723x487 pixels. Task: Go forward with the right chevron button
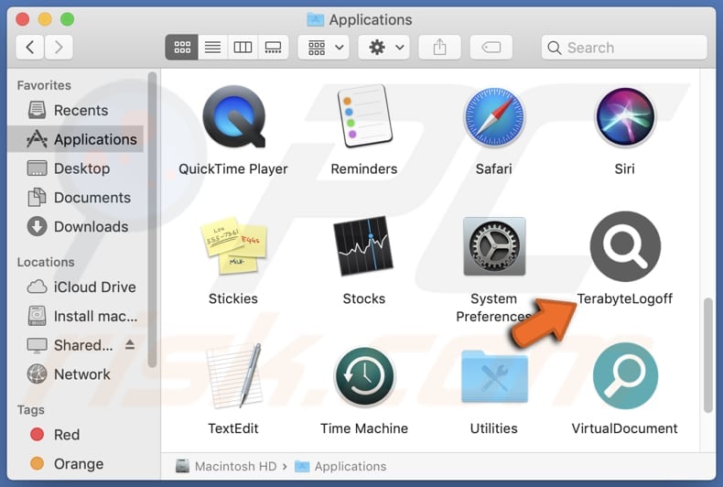pyautogui.click(x=59, y=47)
